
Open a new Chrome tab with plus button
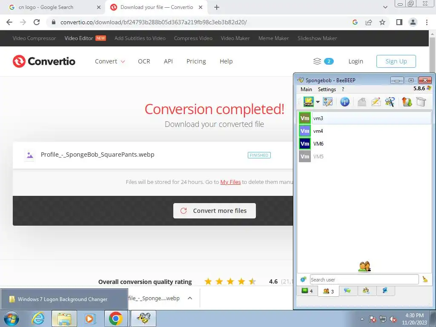point(217,8)
